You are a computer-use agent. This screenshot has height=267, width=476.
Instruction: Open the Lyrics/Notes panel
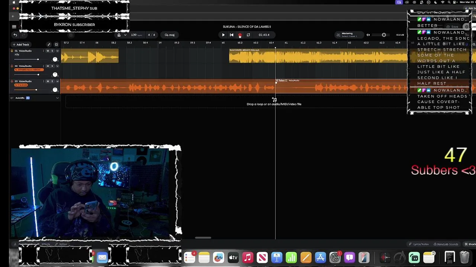tap(419, 244)
